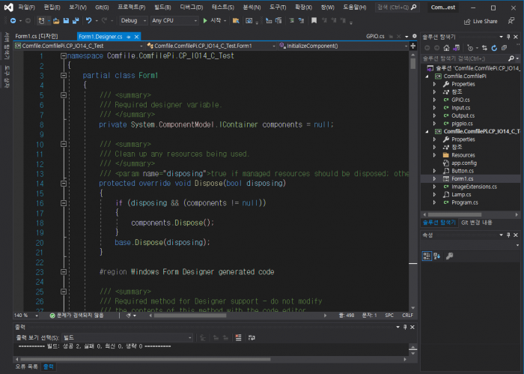Screen dimensions: 524x374
Task: Switch to the Form1.cs design tab
Action: click(36, 36)
